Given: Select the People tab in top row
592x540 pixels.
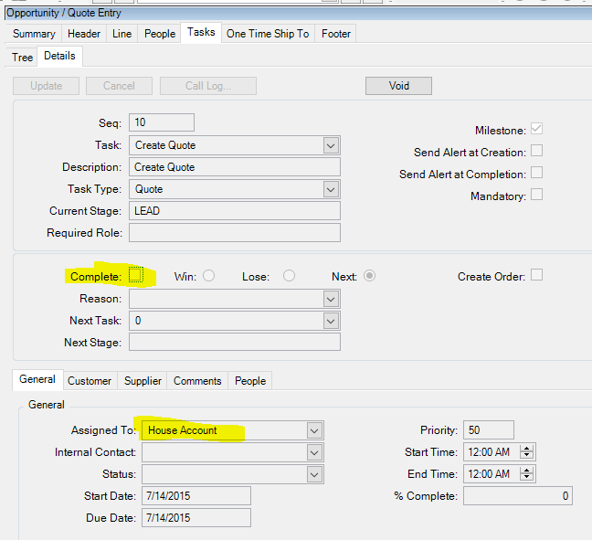Looking at the screenshot, I should pyautogui.click(x=160, y=34).
